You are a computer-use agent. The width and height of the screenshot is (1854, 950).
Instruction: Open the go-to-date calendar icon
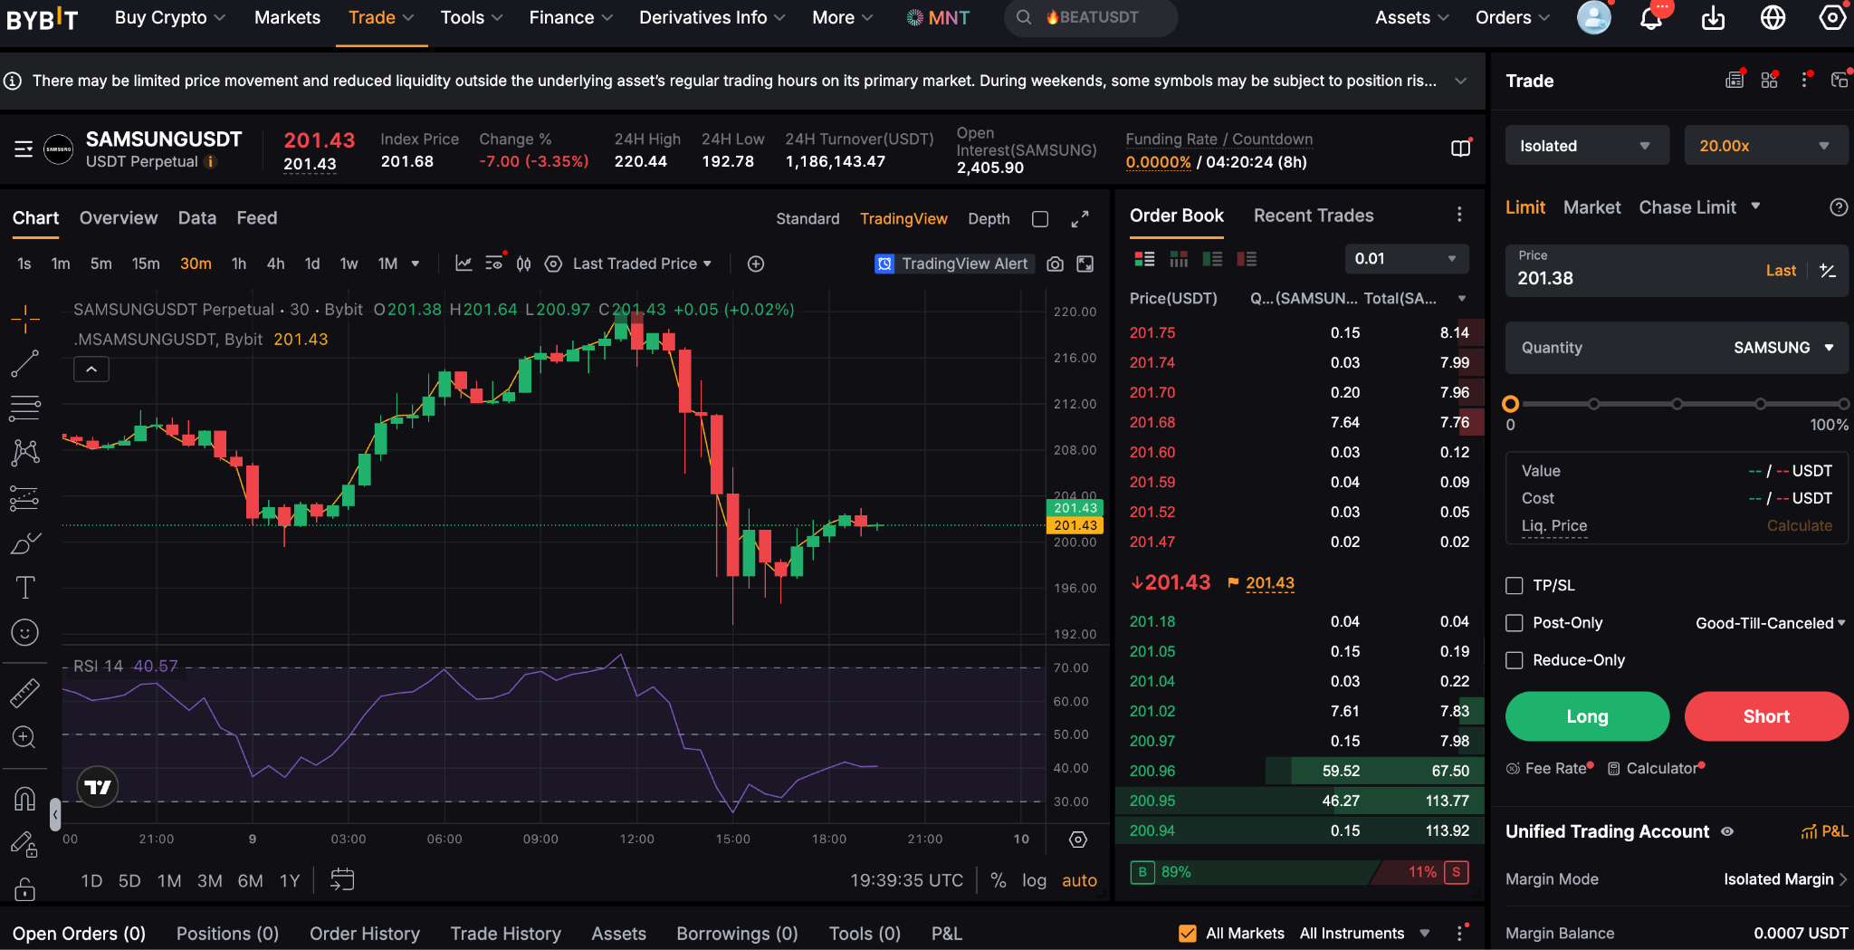[x=342, y=879]
